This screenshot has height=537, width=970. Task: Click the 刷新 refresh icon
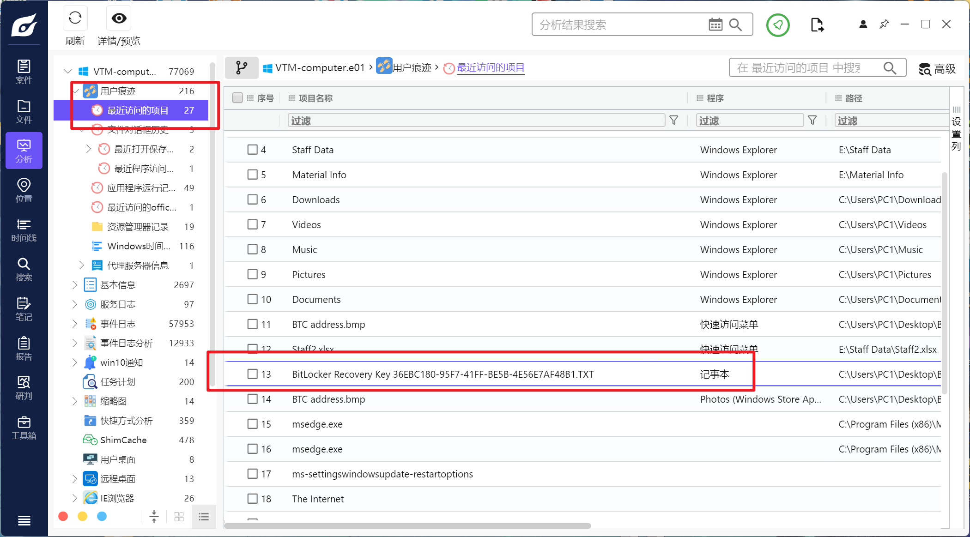click(x=75, y=18)
